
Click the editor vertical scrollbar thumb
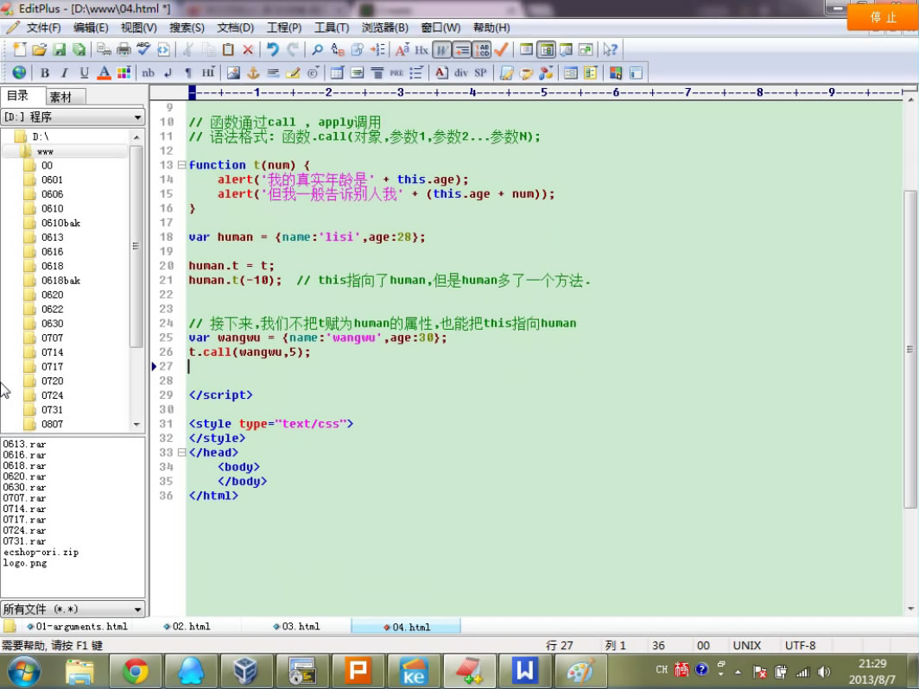[x=910, y=349]
